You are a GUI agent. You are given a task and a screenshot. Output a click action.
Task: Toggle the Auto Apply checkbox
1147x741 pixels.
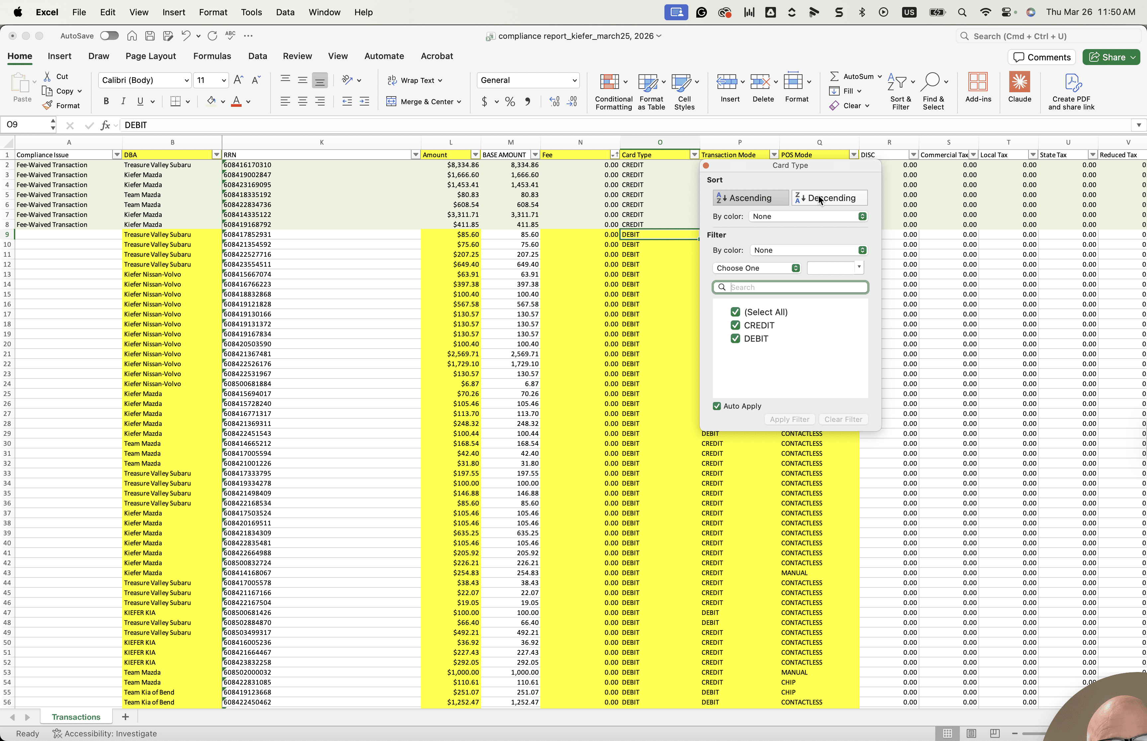[x=716, y=406]
